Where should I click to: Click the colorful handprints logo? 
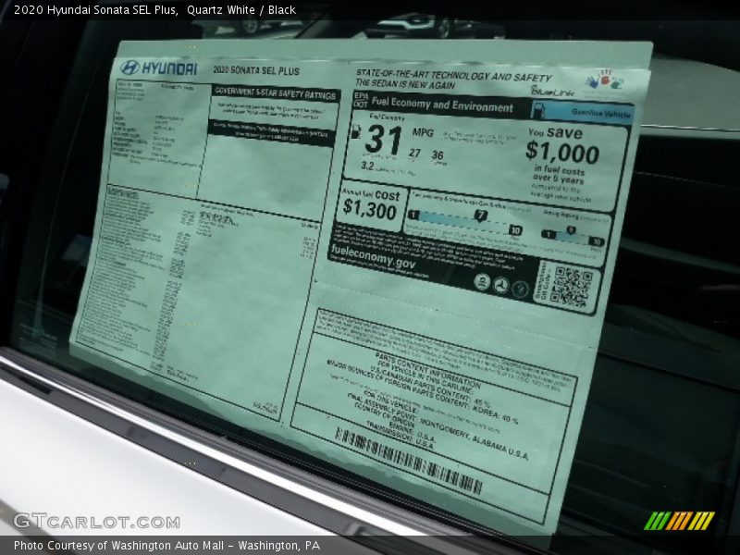604,80
